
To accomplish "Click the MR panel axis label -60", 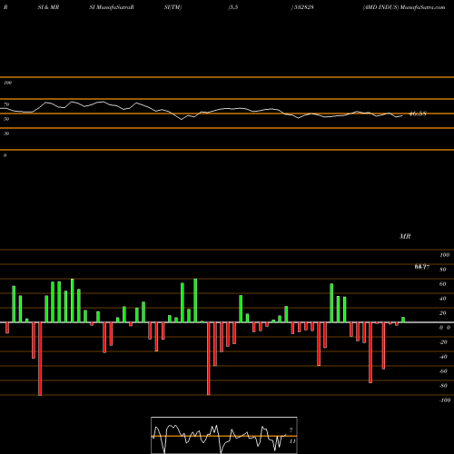I will click(443, 371).
